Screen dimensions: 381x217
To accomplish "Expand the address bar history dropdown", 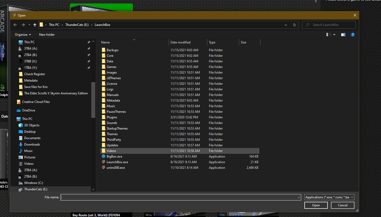I will click(x=286, y=25).
